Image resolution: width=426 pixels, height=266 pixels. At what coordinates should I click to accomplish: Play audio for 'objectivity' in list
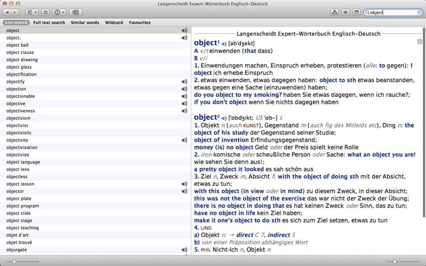click(184, 140)
